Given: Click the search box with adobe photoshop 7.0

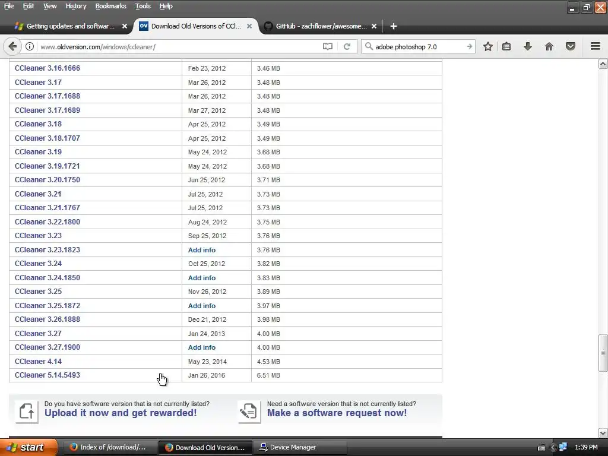Looking at the screenshot, I should (x=418, y=46).
